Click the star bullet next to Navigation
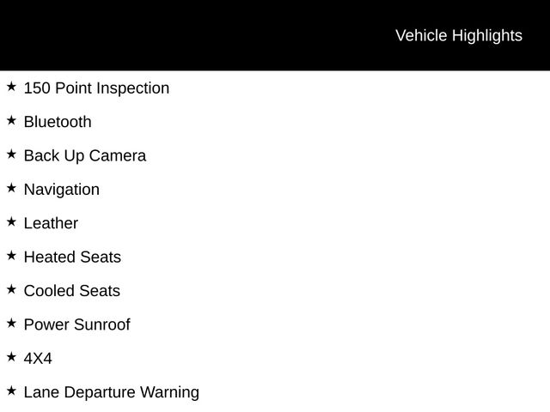The image size is (550, 412). 11,188
